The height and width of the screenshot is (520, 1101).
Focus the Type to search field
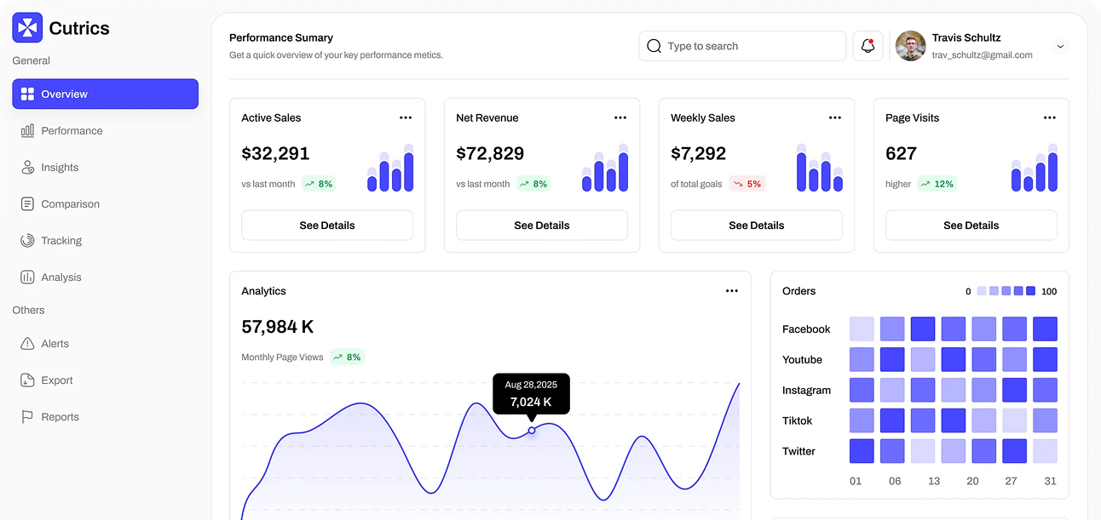750,46
